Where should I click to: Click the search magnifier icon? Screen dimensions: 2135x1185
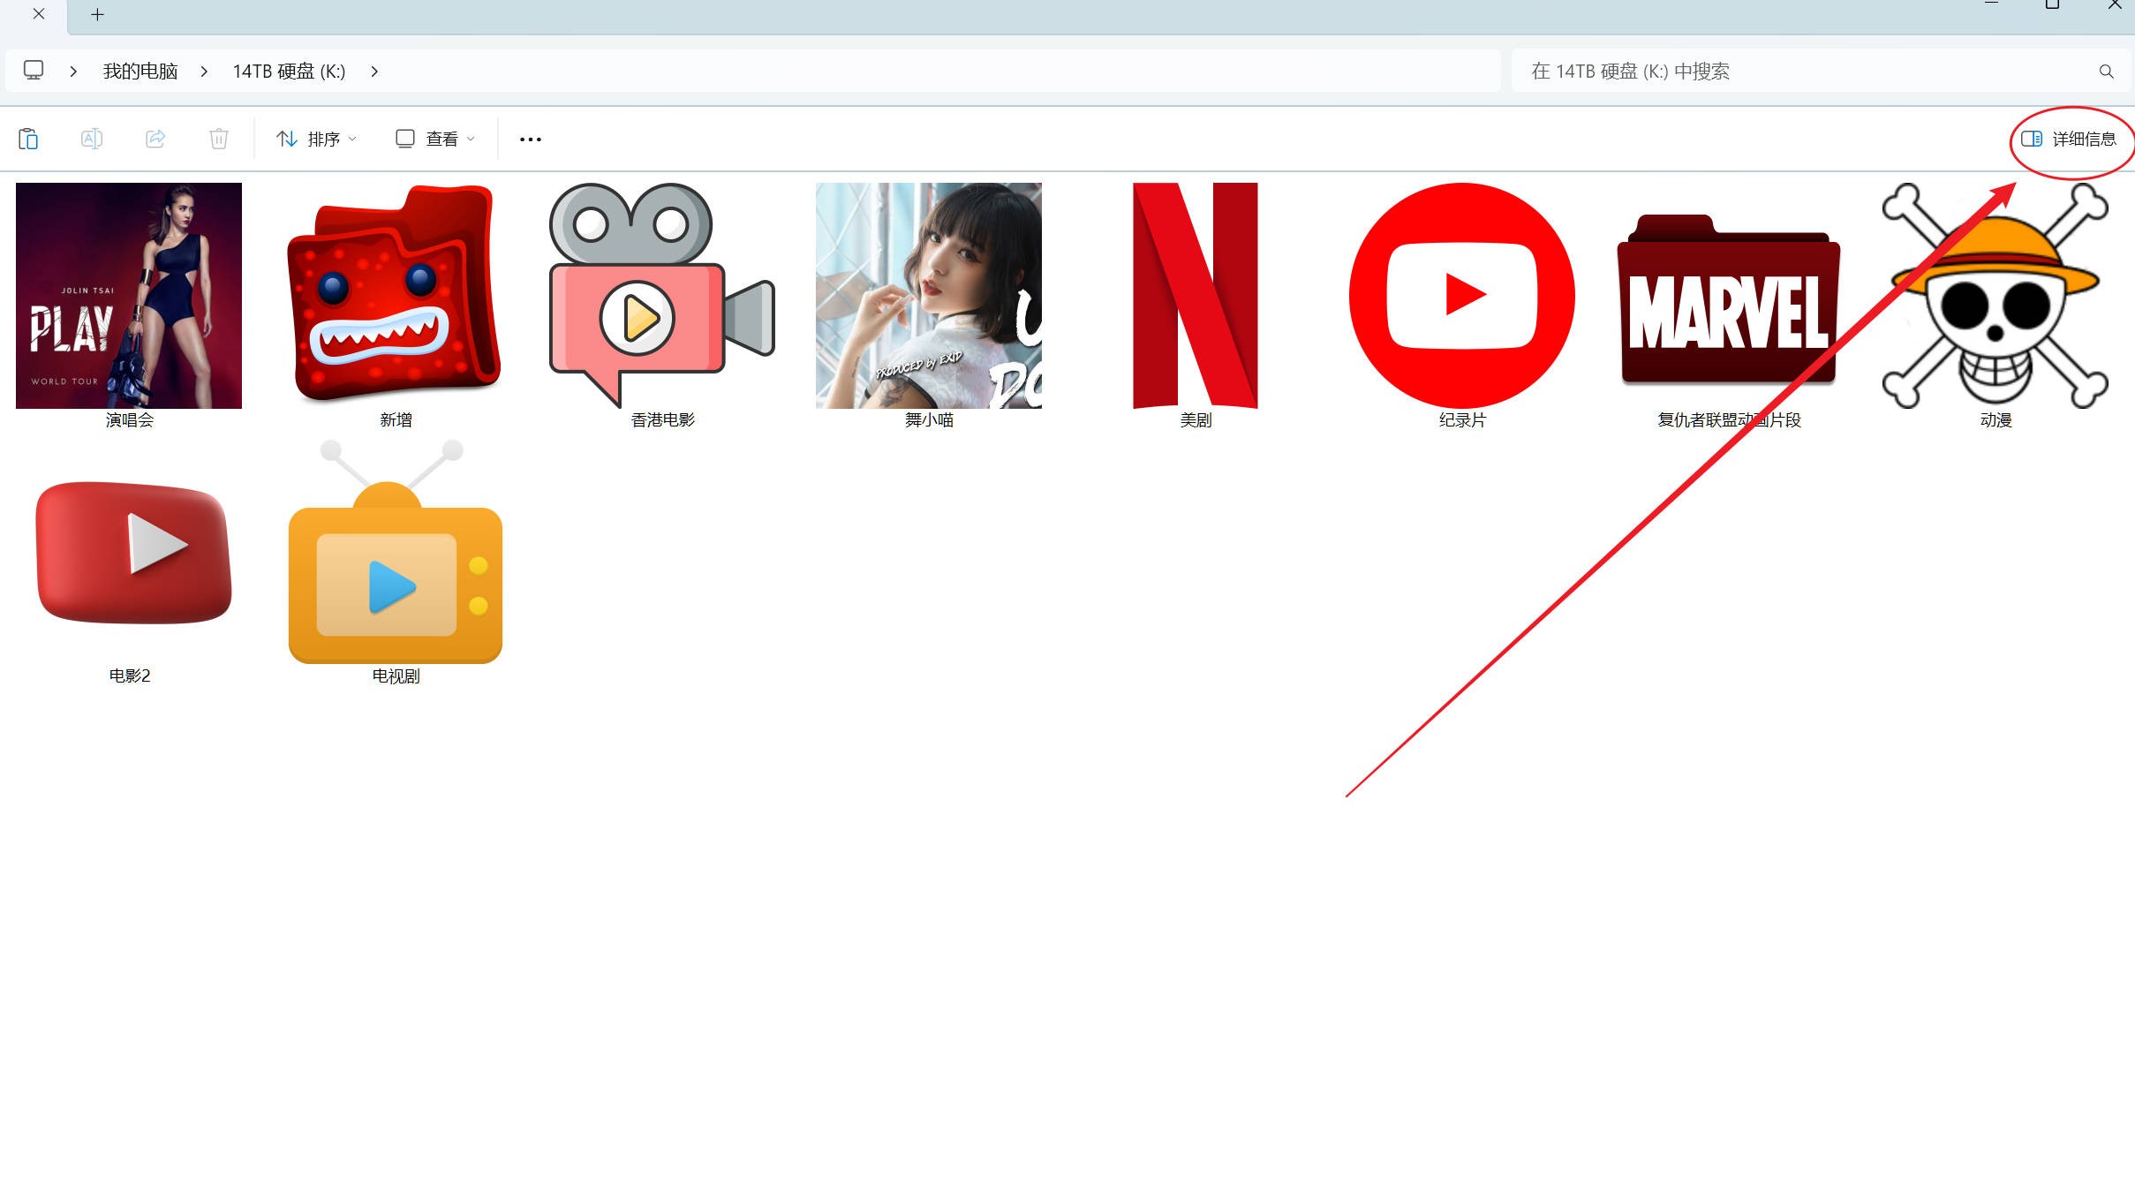(2106, 72)
